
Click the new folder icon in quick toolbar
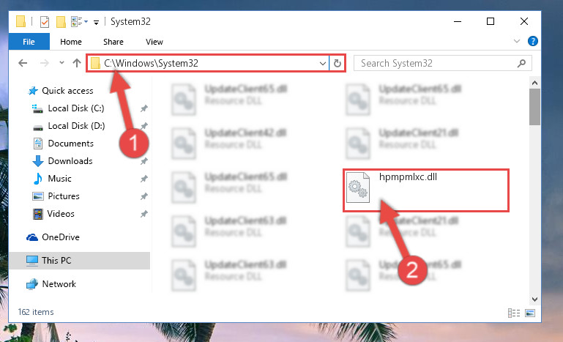tap(61, 22)
